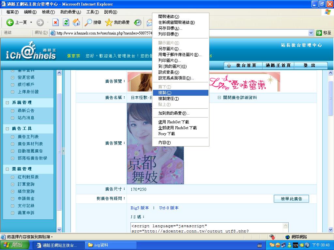The image size is (334, 250).
Task: Click the History clock icon
Action: point(138,22)
